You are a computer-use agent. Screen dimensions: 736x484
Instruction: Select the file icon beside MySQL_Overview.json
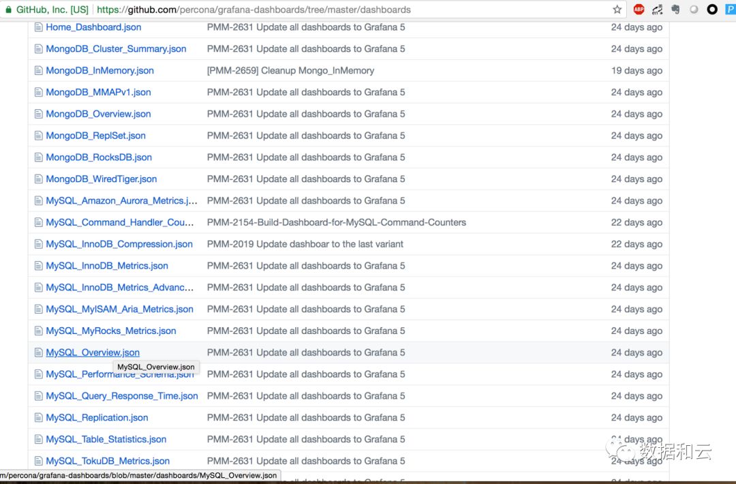click(x=38, y=352)
